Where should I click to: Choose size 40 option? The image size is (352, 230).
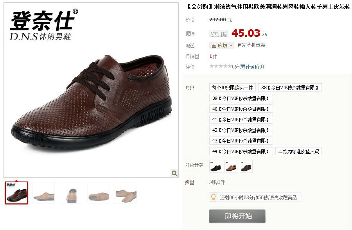[x=241, y=109]
